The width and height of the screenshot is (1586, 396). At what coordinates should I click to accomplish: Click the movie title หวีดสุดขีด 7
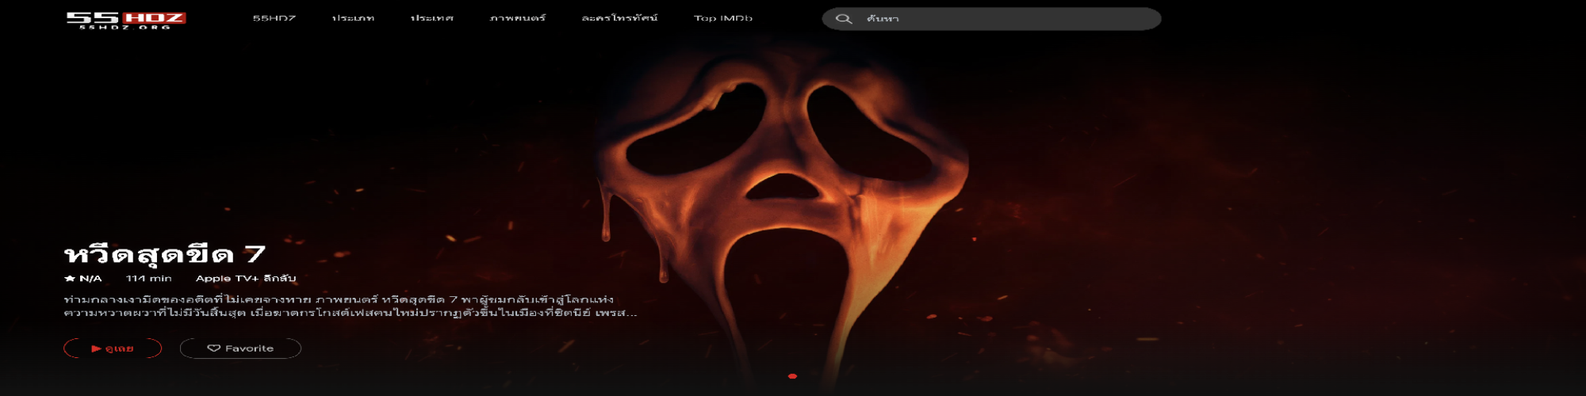165,254
